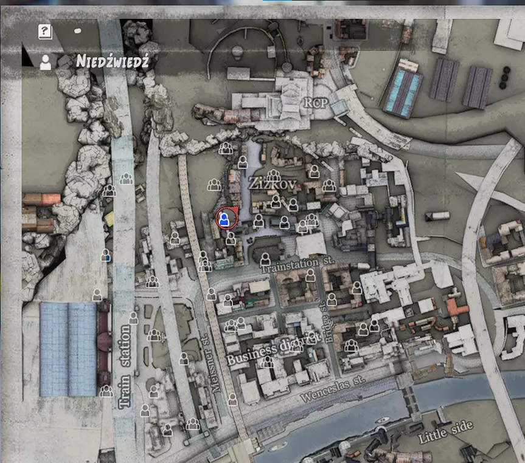Click the Zizkov district label

(272, 183)
